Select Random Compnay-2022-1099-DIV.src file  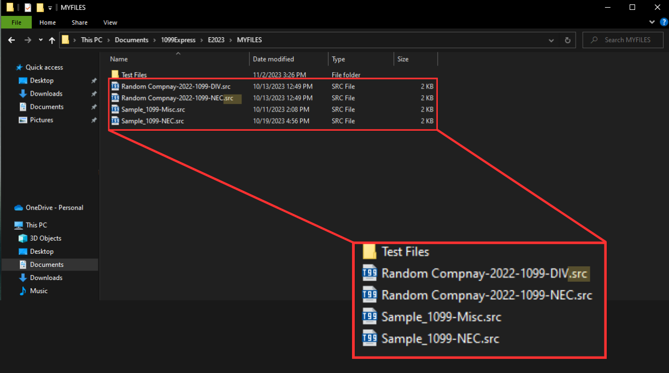pos(175,86)
